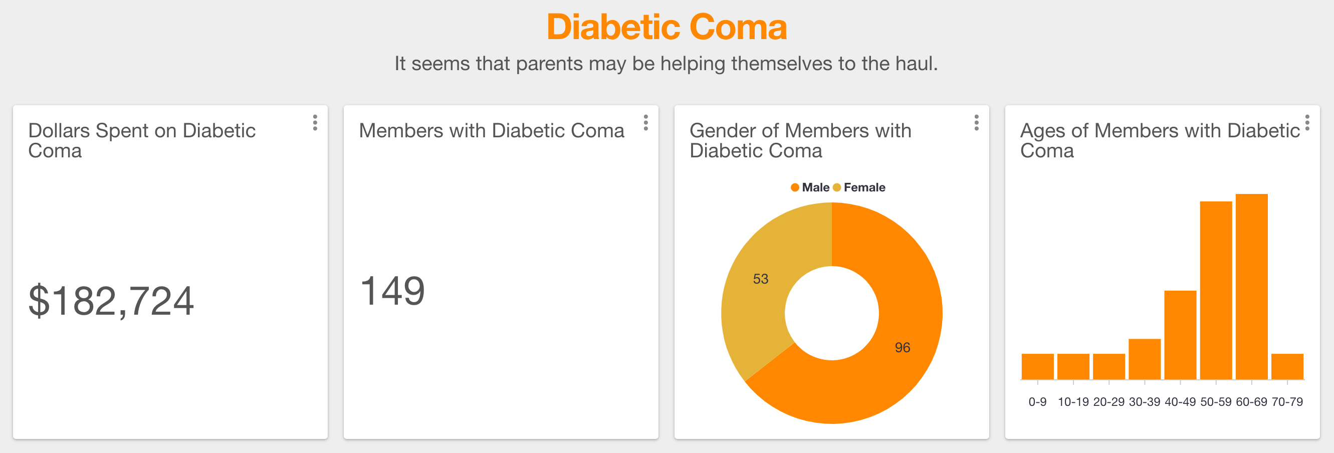Click the 50-59 age bar
The height and width of the screenshot is (453, 1334).
click(1216, 291)
